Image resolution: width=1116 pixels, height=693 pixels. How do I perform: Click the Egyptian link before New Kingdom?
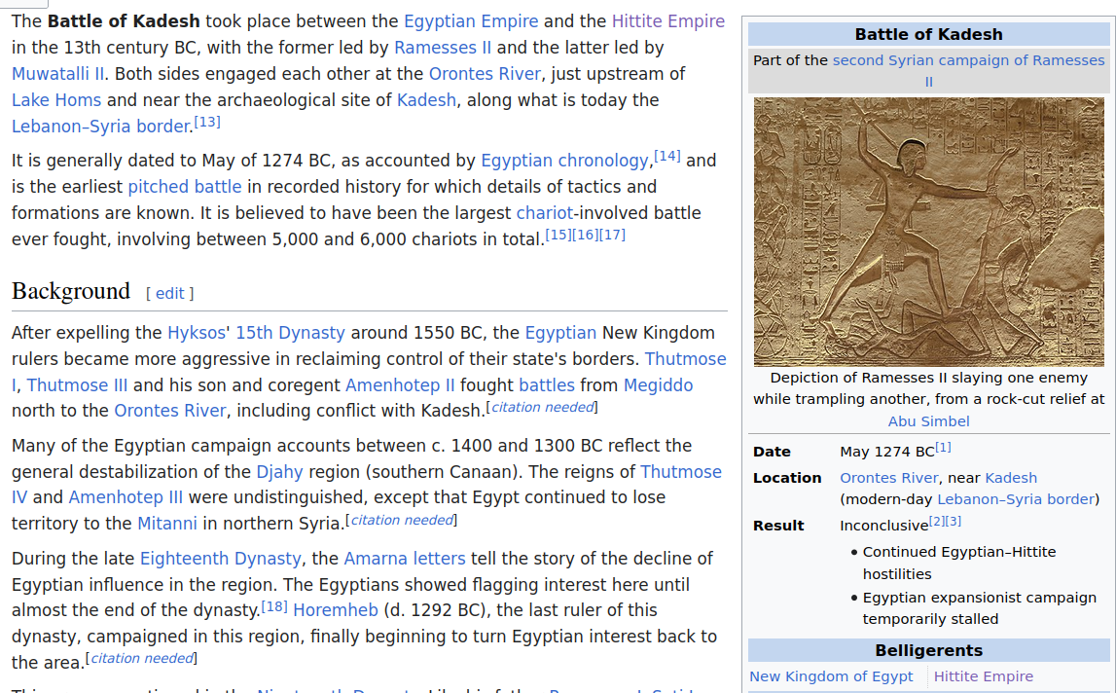coord(560,333)
